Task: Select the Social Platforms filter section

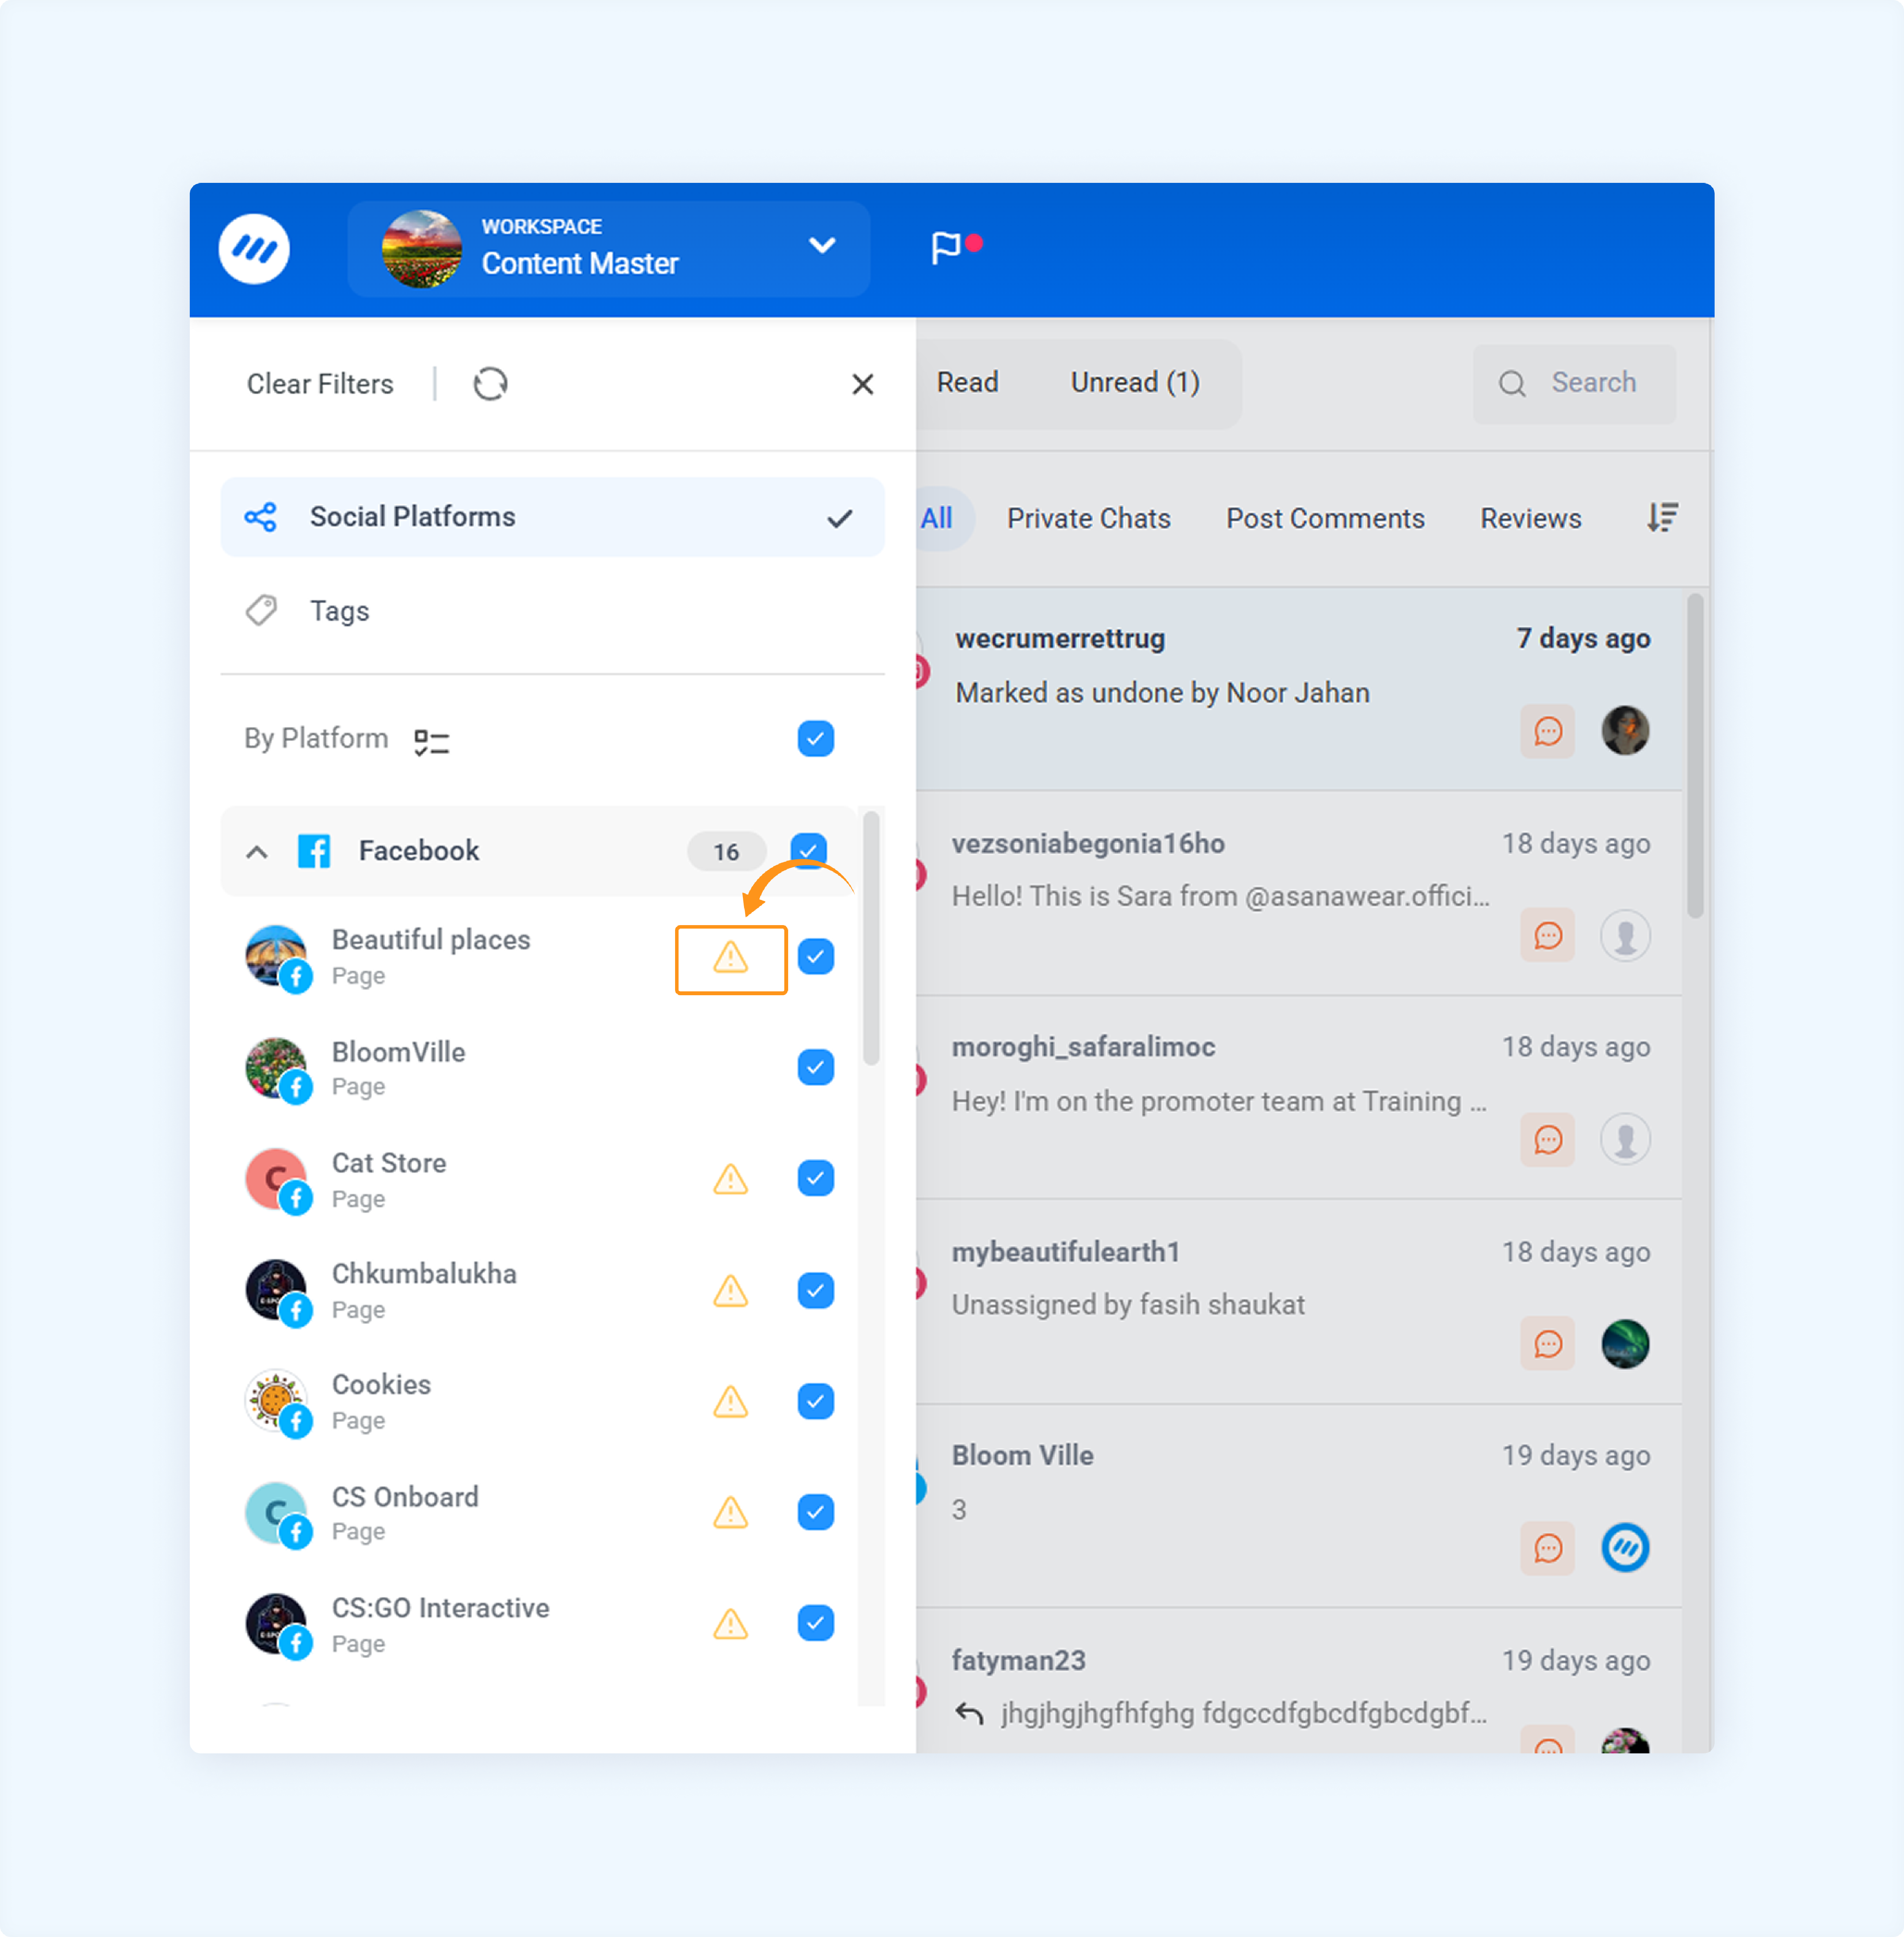Action: (552, 517)
